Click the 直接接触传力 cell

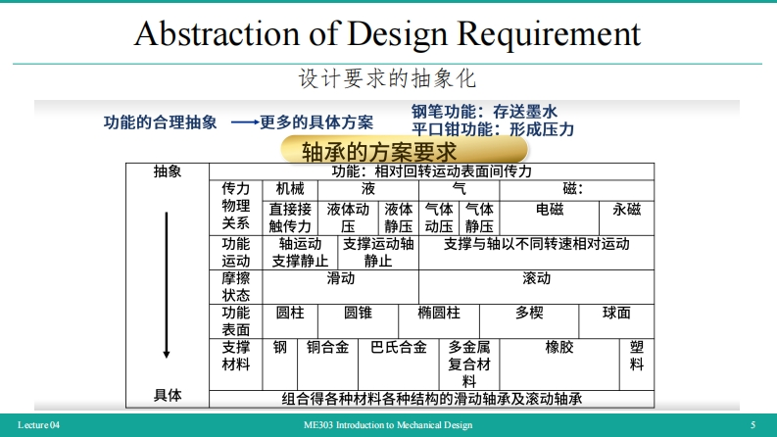click(290, 217)
